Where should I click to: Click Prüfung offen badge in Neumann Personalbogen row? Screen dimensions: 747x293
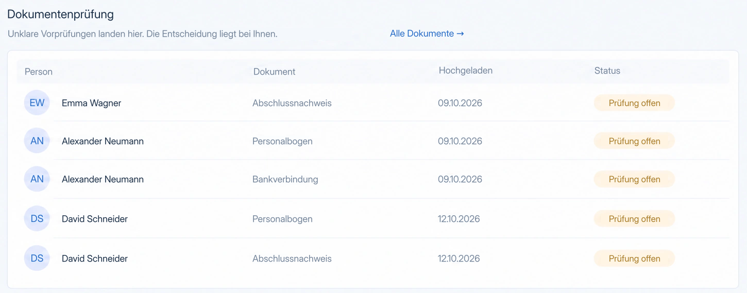point(634,141)
